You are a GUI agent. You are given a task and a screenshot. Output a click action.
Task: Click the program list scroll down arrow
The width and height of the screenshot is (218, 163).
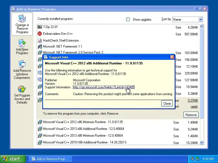click(202, 142)
